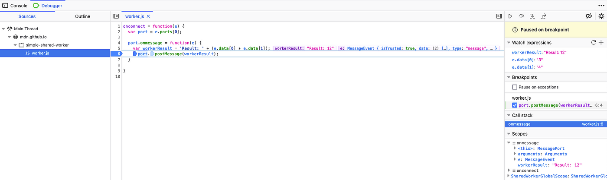Image resolution: width=607 pixels, height=180 pixels.
Task: Collapse the Scopes section
Action: pyautogui.click(x=509, y=134)
